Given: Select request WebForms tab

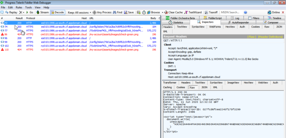Looking at the screenshot, I should 215,27.
